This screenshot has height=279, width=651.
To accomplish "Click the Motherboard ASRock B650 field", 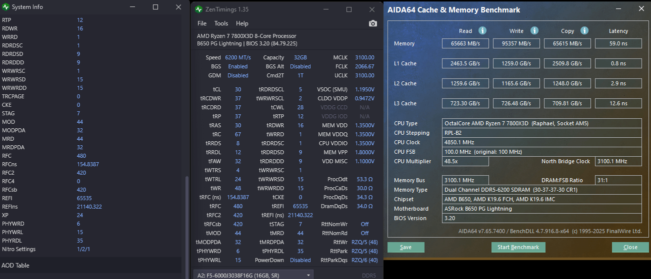I will click(542, 209).
